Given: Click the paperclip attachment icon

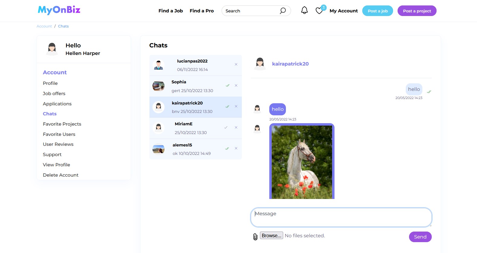Looking at the screenshot, I should click(255, 237).
